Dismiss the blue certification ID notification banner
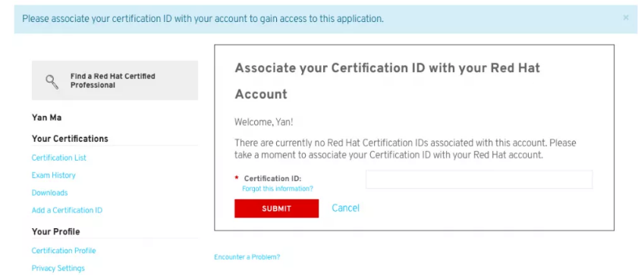Screen dimensions: 638x279 click(x=626, y=17)
